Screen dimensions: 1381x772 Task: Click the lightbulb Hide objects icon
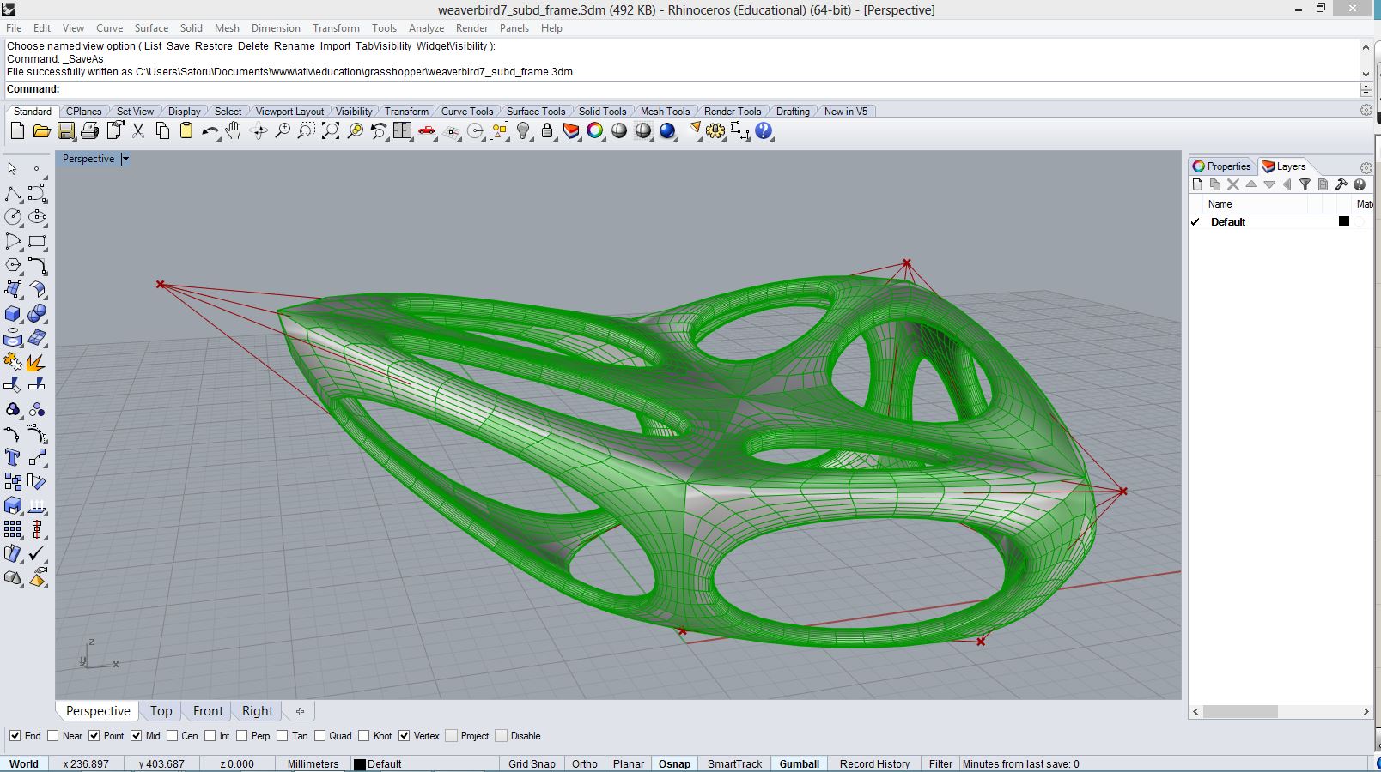coord(523,131)
